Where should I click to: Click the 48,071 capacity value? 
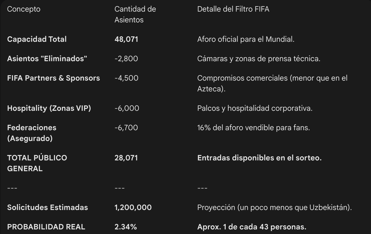[x=126, y=39]
